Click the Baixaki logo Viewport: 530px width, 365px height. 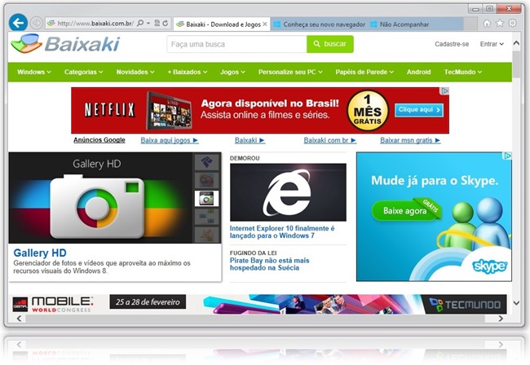(65, 43)
